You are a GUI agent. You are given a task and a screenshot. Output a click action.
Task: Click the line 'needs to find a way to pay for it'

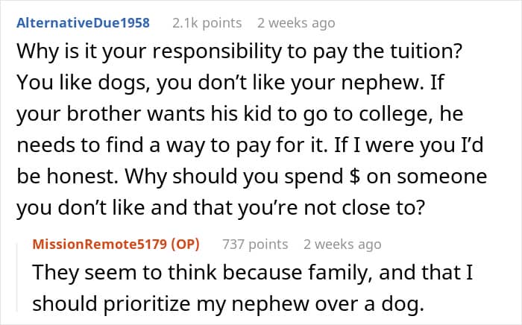coord(171,145)
